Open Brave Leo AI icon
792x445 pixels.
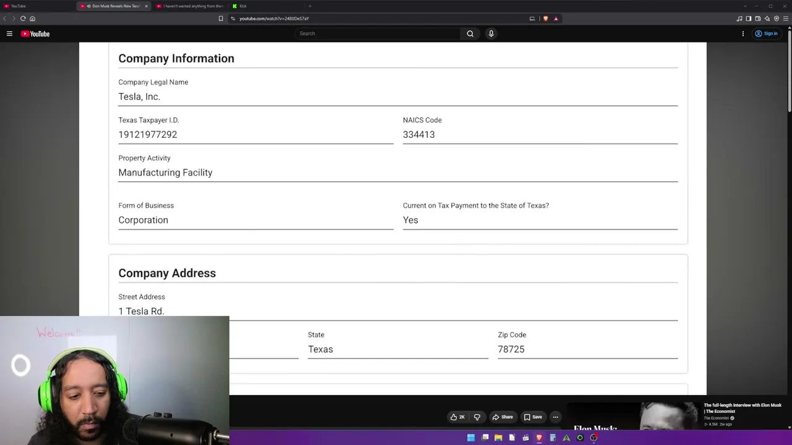click(767, 19)
